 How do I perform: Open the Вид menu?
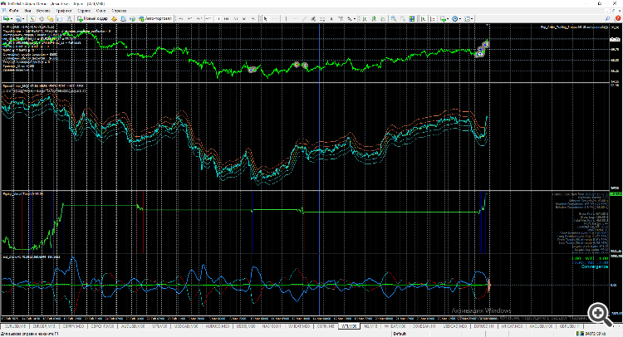click(27, 11)
